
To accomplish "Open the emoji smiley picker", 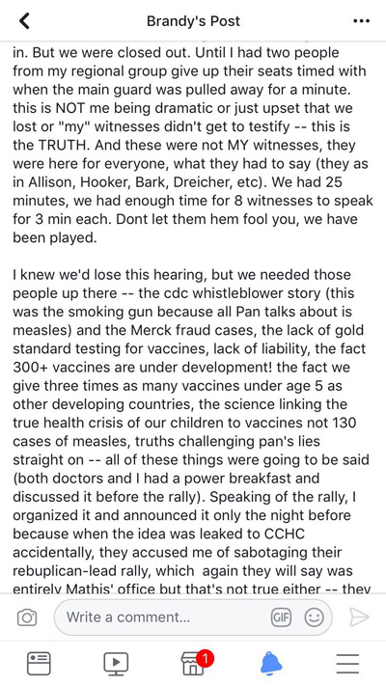I will click(x=314, y=617).
